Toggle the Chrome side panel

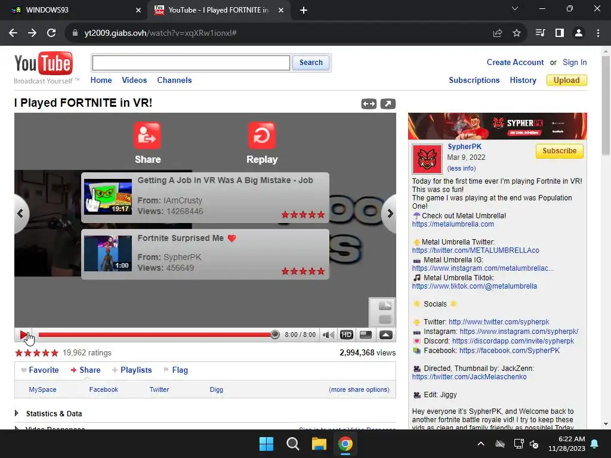[x=560, y=33]
